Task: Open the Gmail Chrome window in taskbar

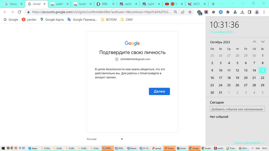Action: coord(182,148)
